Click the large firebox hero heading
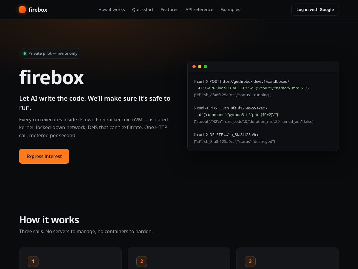This screenshot has height=269, width=358. tap(52, 78)
